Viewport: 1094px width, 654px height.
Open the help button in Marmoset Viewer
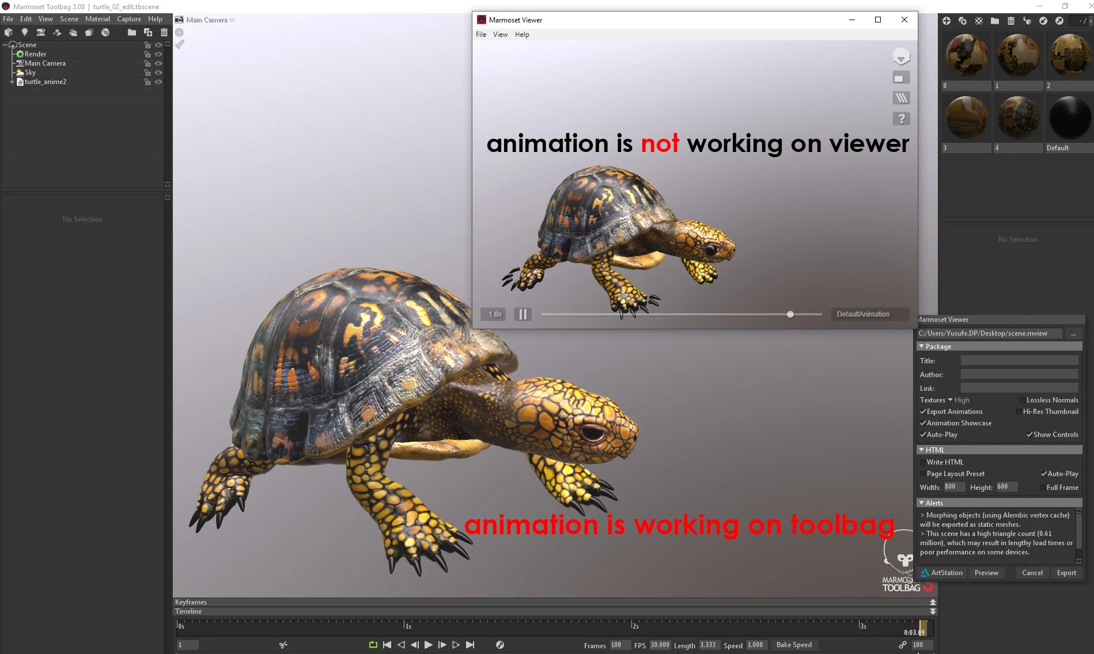point(901,119)
